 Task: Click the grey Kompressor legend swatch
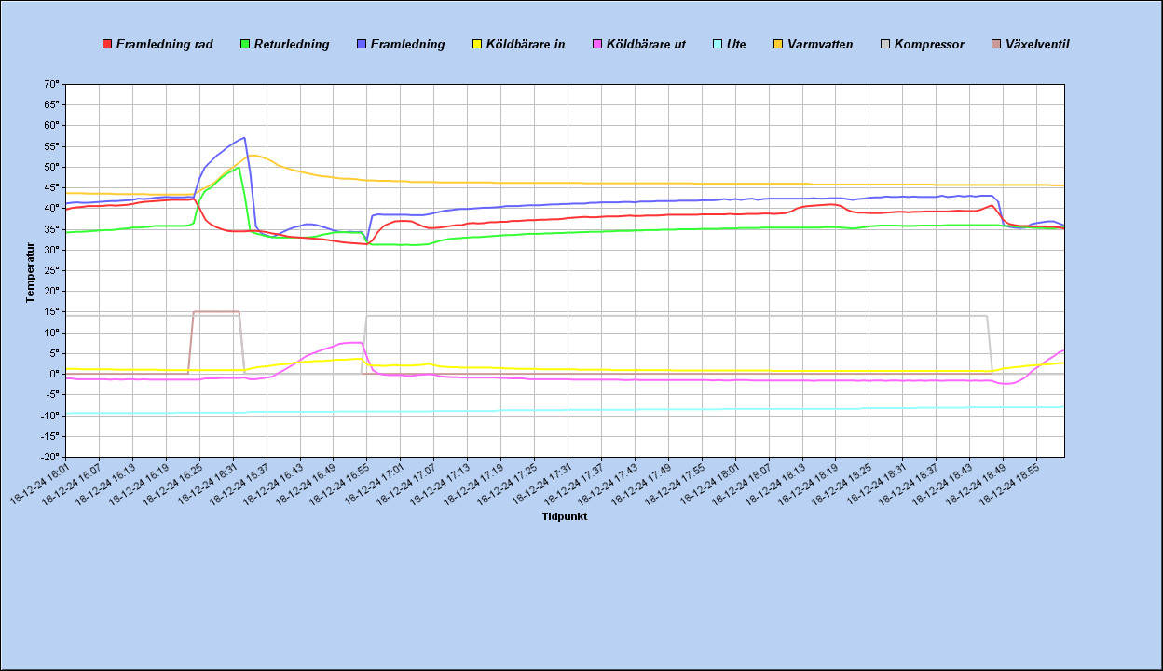tap(886, 44)
